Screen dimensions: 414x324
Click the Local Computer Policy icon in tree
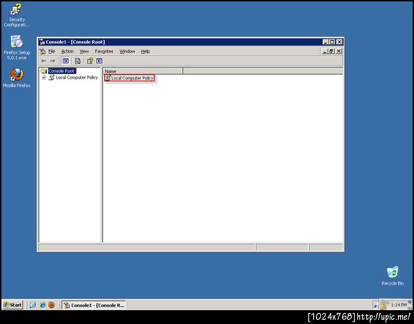52,77
